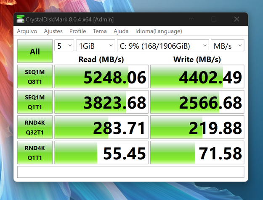Run all benchmarks with the All button
The height and width of the screenshot is (200, 263).
(x=35, y=51)
